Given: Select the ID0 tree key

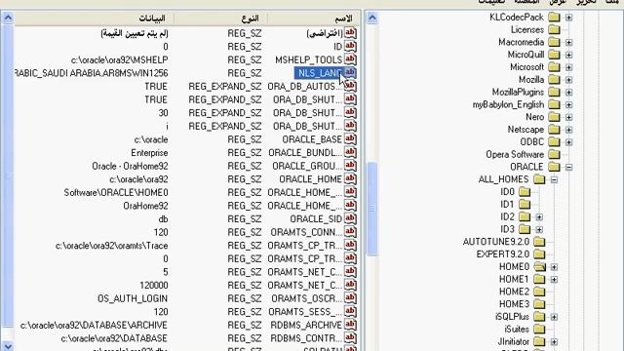Looking at the screenshot, I should 507,192.
